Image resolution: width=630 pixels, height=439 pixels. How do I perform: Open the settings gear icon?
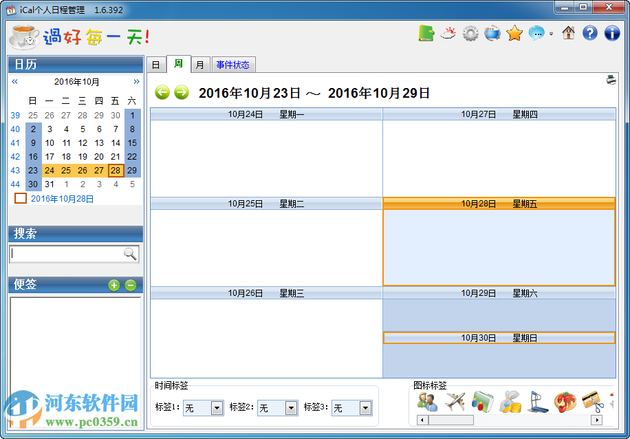click(470, 32)
